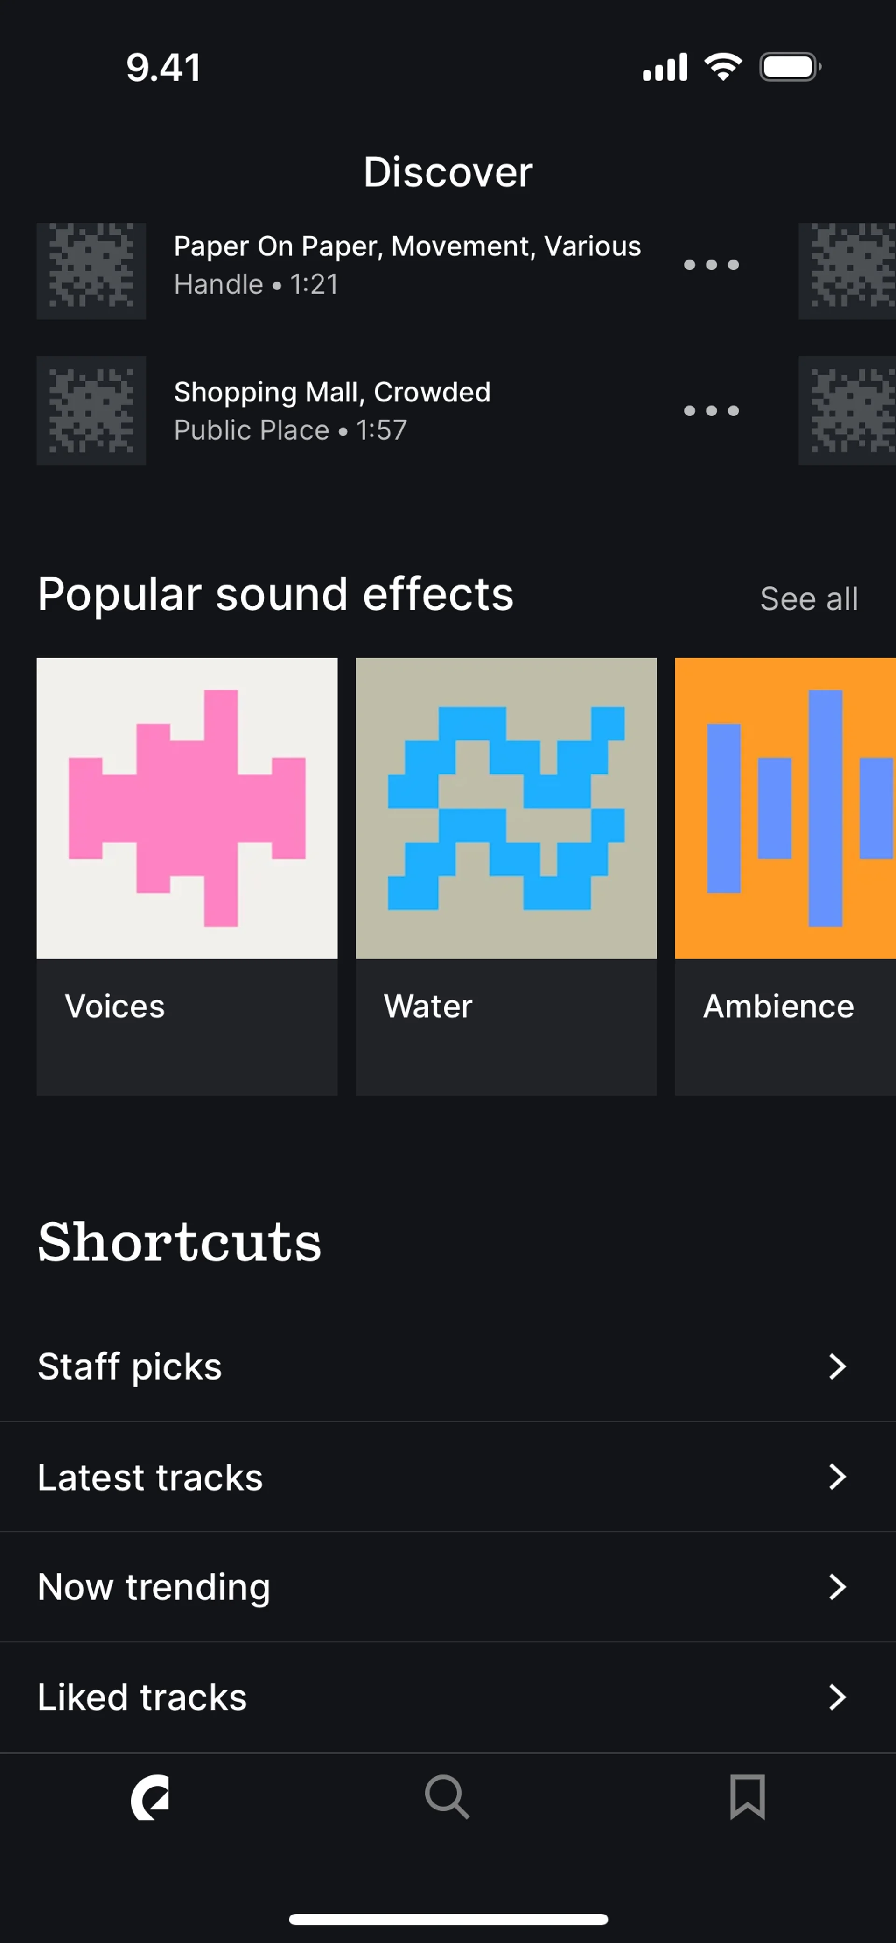Screen dimensions: 896x1943
Task: Expand the Latest tracks shortcut chevron
Action: point(837,1476)
